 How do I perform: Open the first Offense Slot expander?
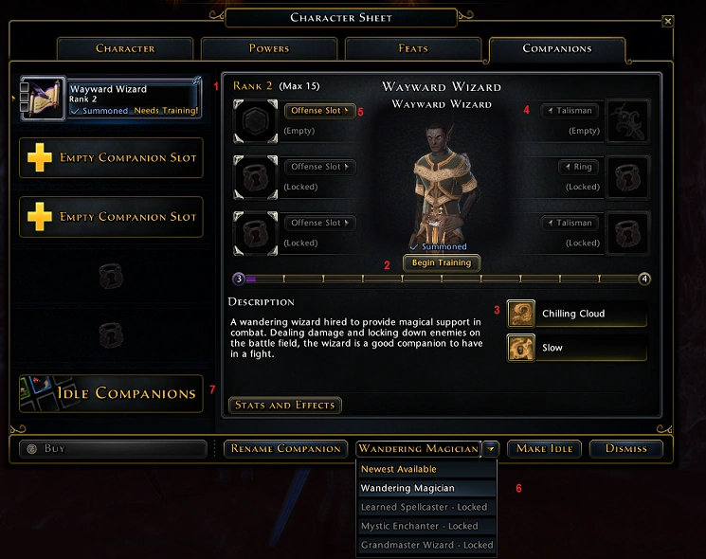click(x=320, y=110)
